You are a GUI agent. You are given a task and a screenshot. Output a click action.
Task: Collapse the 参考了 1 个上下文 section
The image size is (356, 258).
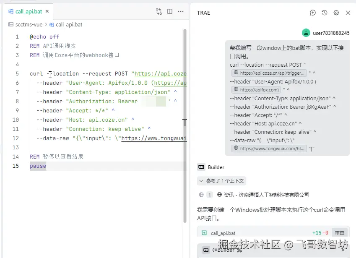coord(221,181)
